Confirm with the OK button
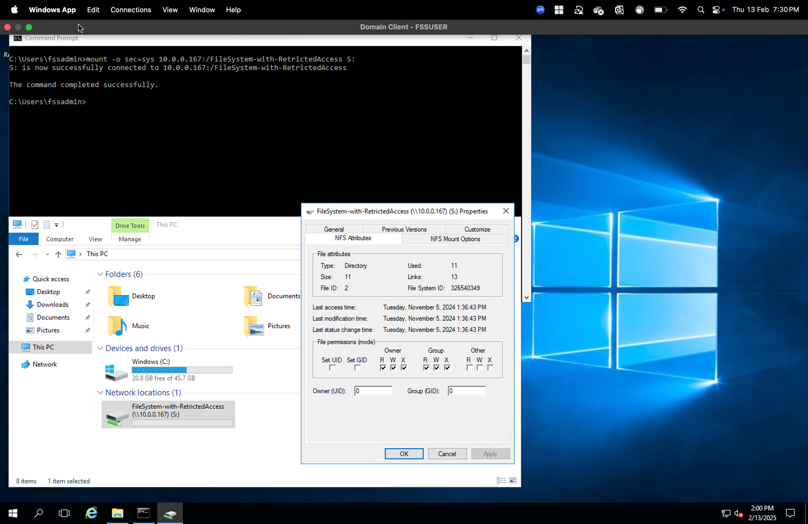Viewport: 808px width, 524px height. [x=404, y=454]
